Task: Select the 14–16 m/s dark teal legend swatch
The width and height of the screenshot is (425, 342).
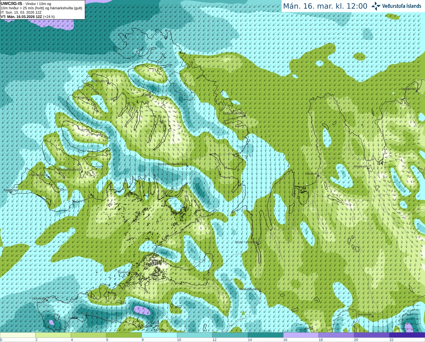Action: pos(265,335)
